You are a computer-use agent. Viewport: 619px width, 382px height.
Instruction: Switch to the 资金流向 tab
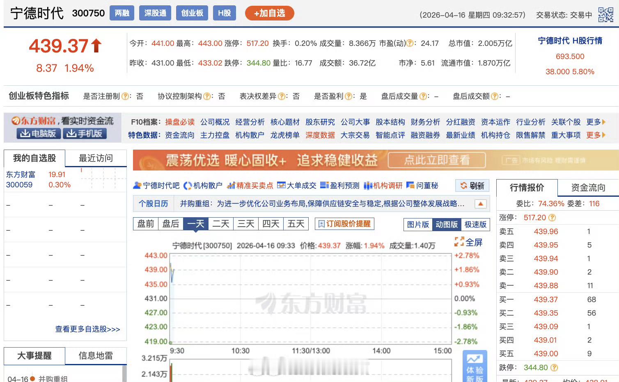tap(587, 187)
